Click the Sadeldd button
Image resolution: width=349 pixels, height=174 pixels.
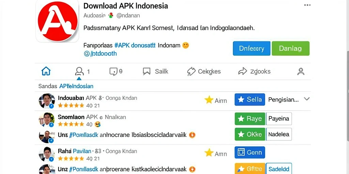pos(279,169)
